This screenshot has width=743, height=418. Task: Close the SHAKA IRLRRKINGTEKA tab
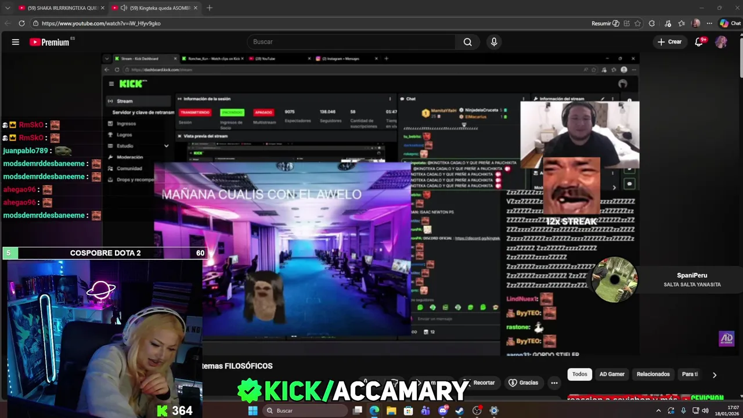(103, 8)
